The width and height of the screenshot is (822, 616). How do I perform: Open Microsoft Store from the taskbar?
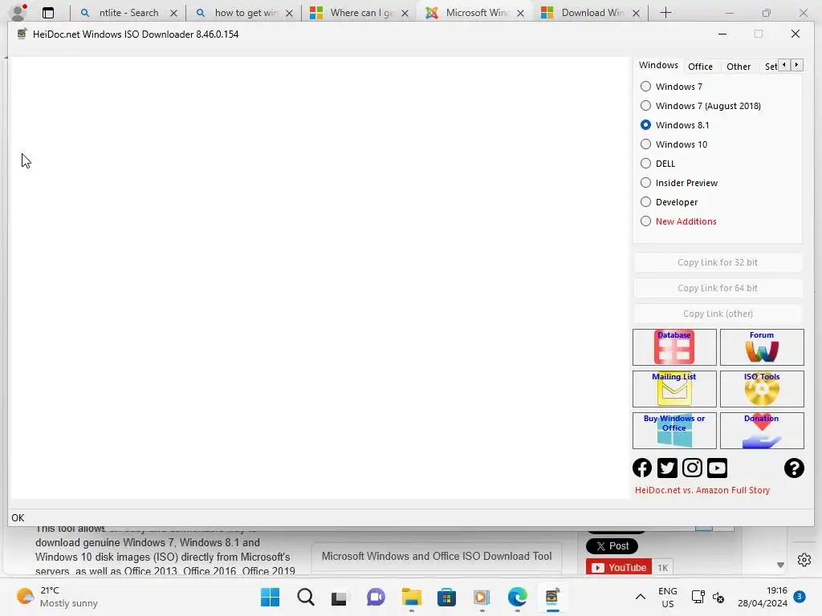point(446,597)
